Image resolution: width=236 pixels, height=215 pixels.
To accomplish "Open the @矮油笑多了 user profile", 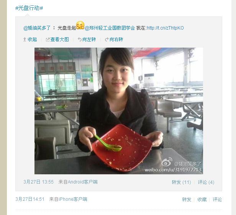I will [37, 28].
